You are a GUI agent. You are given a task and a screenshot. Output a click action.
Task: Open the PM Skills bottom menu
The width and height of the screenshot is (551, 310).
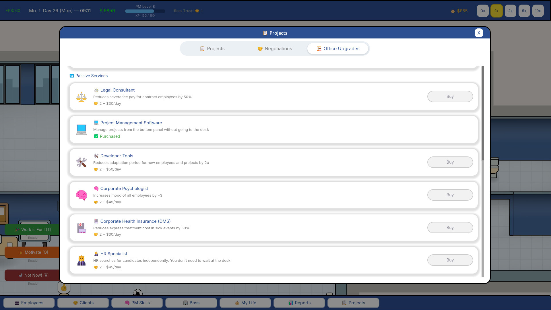pyautogui.click(x=137, y=303)
